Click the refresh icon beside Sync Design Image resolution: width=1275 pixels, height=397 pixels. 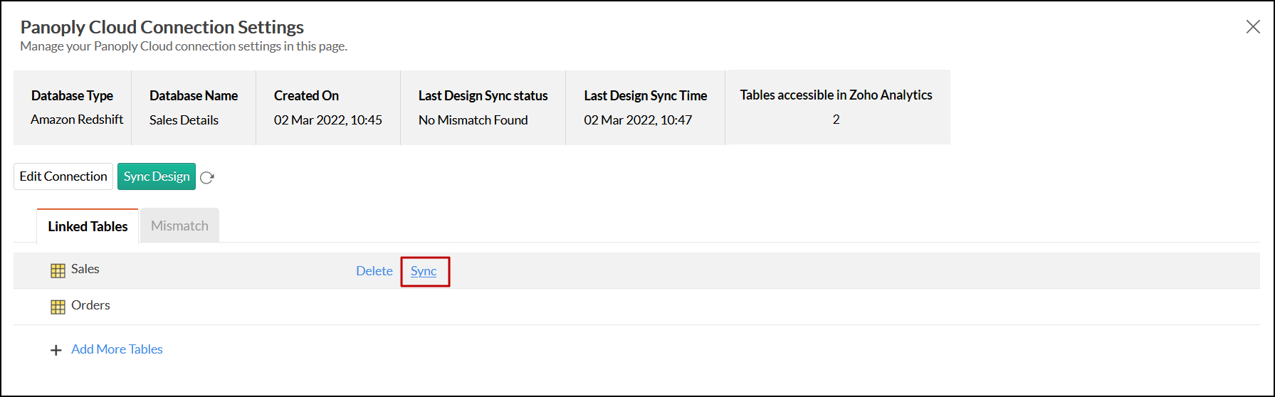207,178
